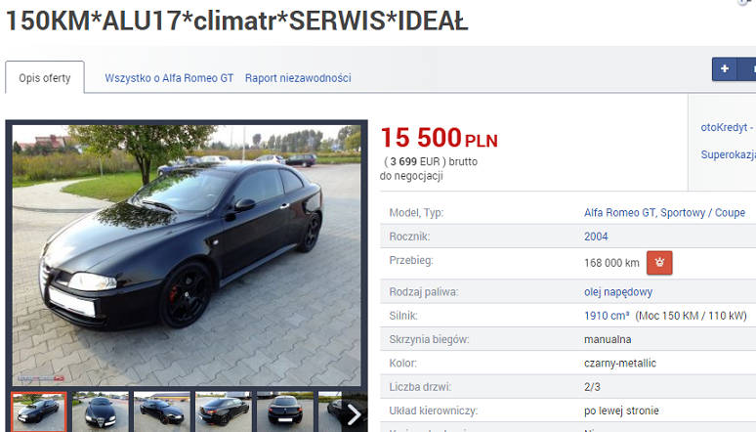Open the Raport niezawodności tab
756x432 pixels.
point(298,78)
